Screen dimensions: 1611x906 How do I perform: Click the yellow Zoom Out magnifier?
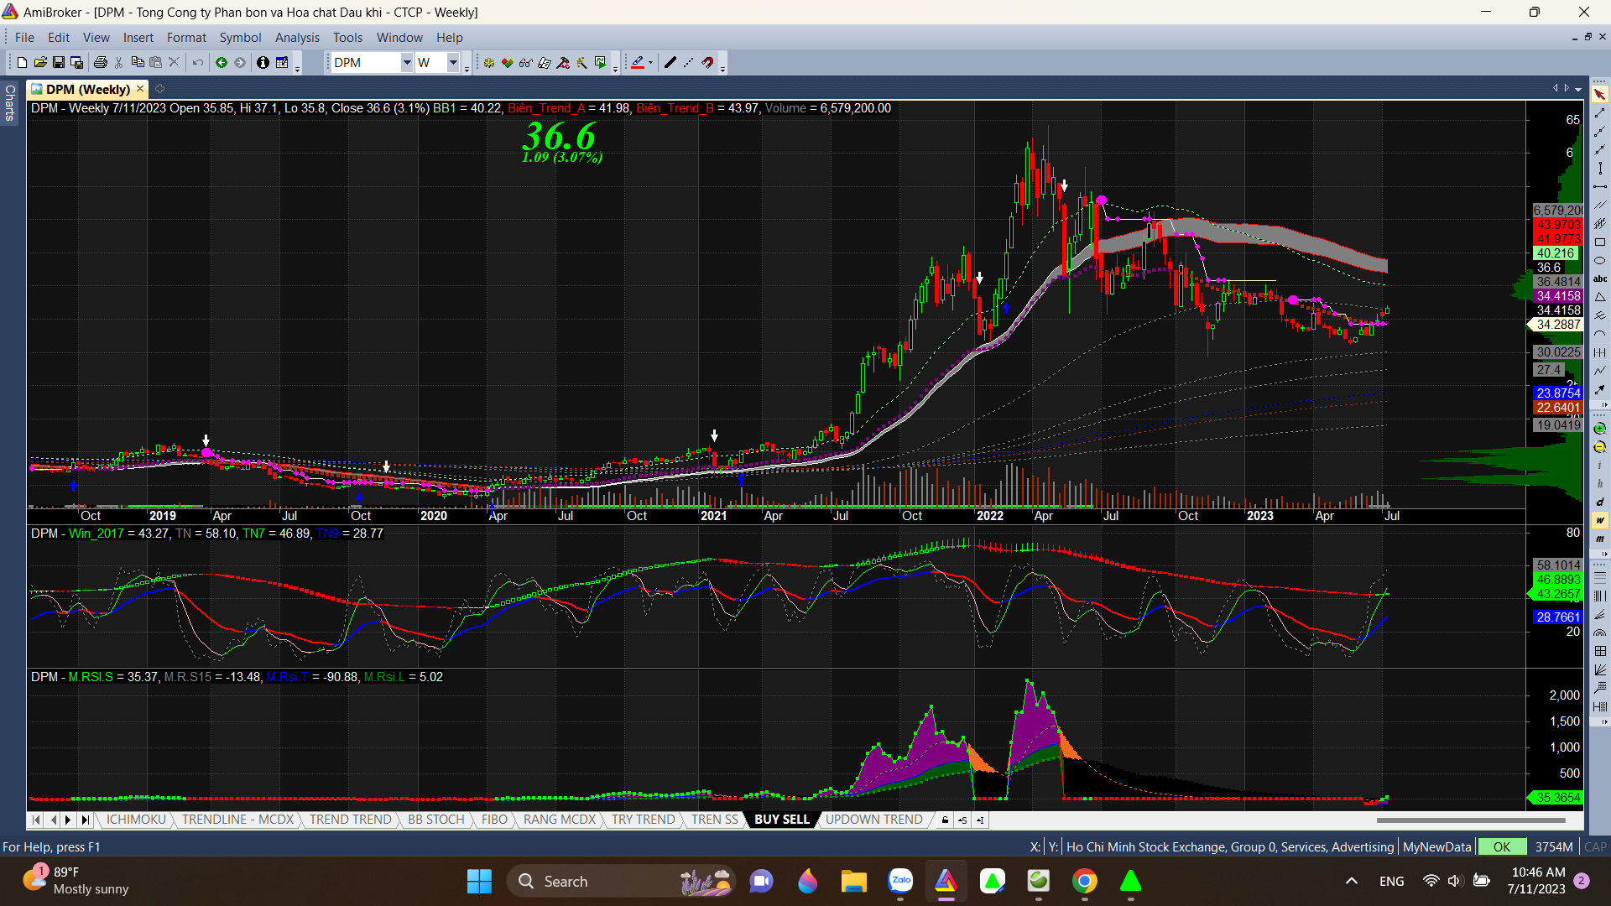tap(1600, 446)
